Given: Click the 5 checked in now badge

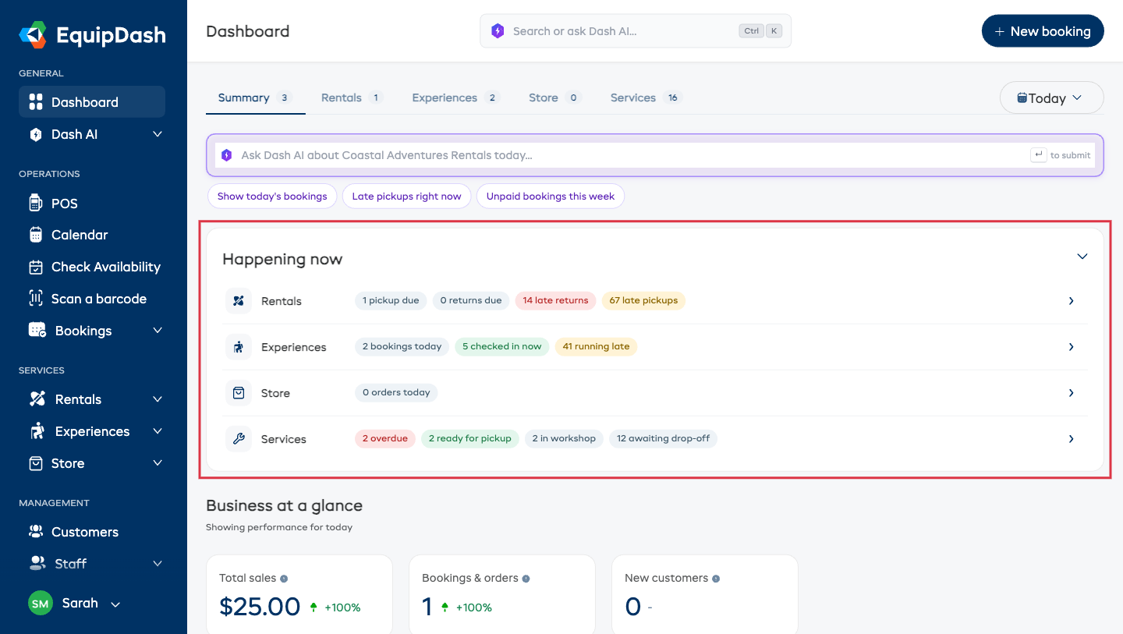Looking at the screenshot, I should coord(501,347).
